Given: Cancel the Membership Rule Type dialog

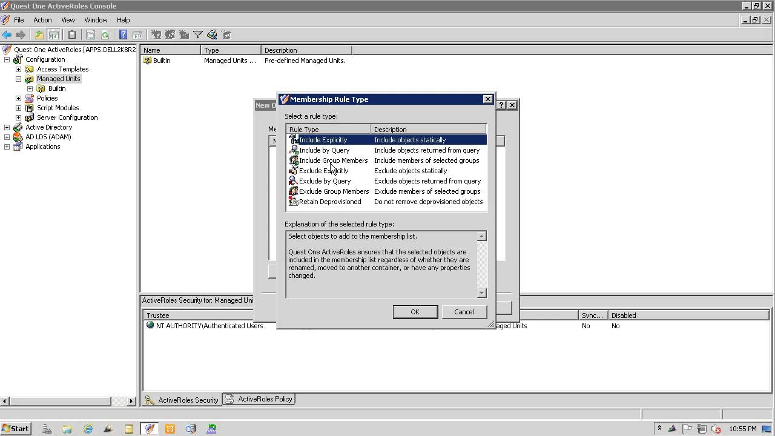Looking at the screenshot, I should tap(464, 312).
